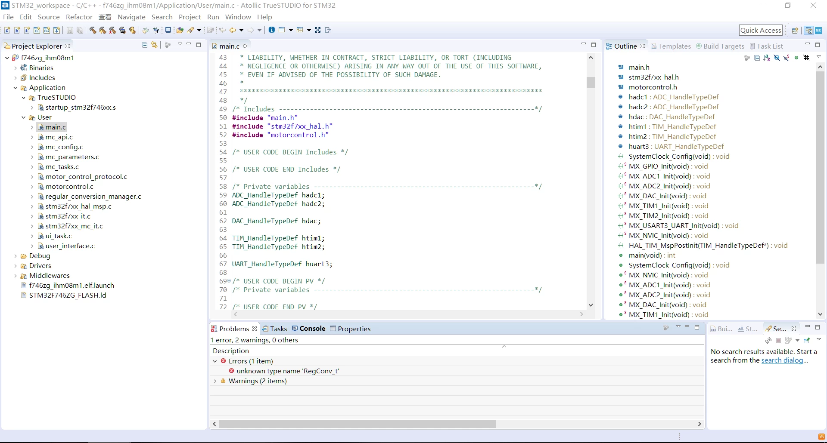Click the exit arrow icon after fullscreen
Screen dimensions: 827x443
point(328,30)
